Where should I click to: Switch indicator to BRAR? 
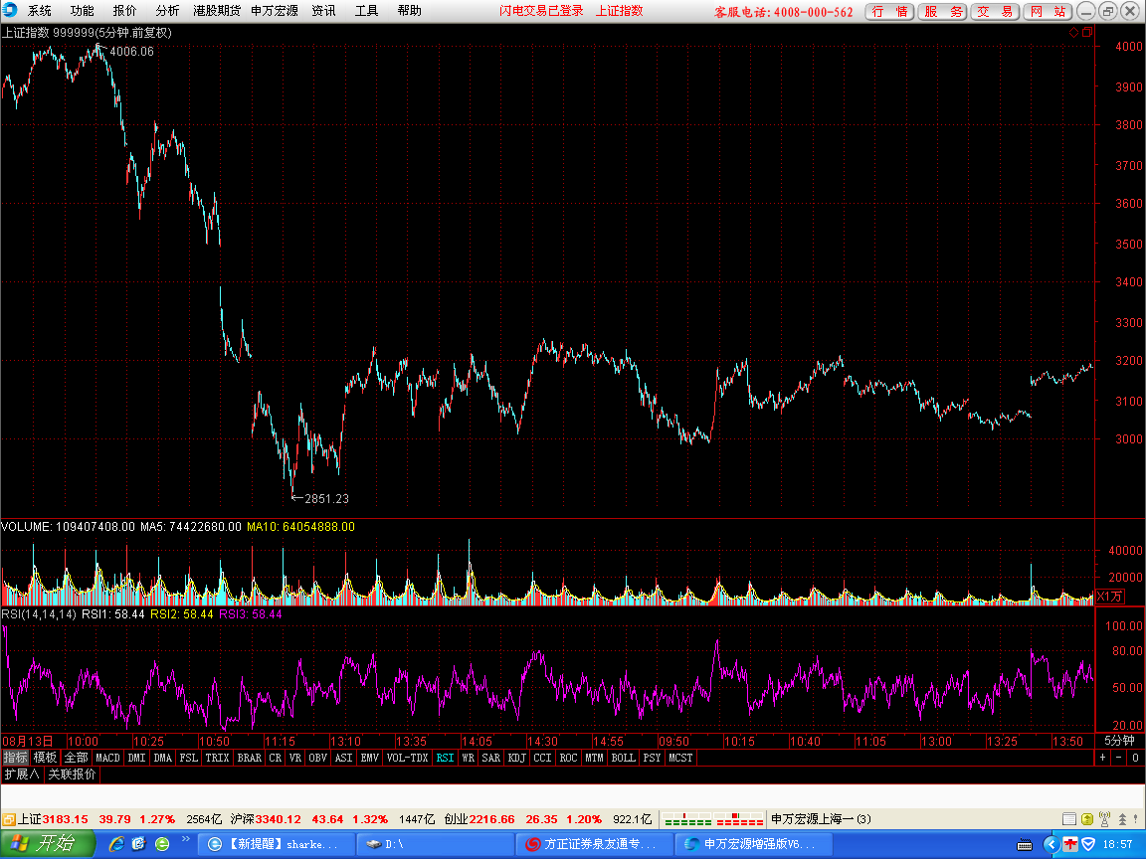[x=250, y=758]
